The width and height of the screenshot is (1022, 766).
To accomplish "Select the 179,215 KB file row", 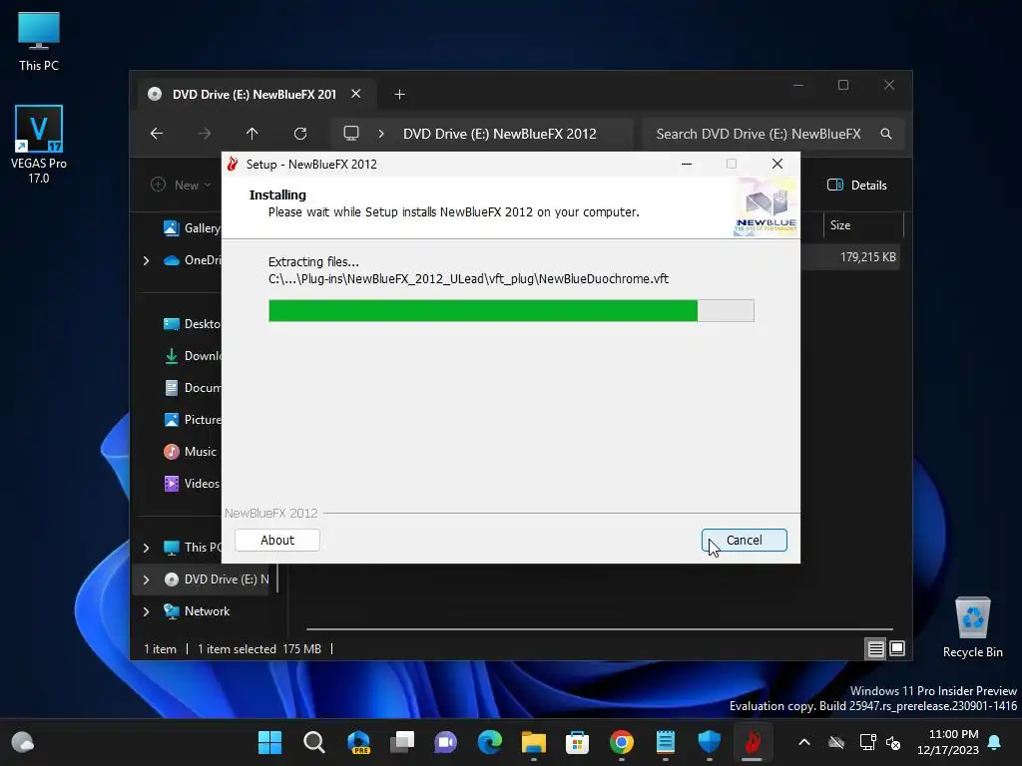I will 850,257.
